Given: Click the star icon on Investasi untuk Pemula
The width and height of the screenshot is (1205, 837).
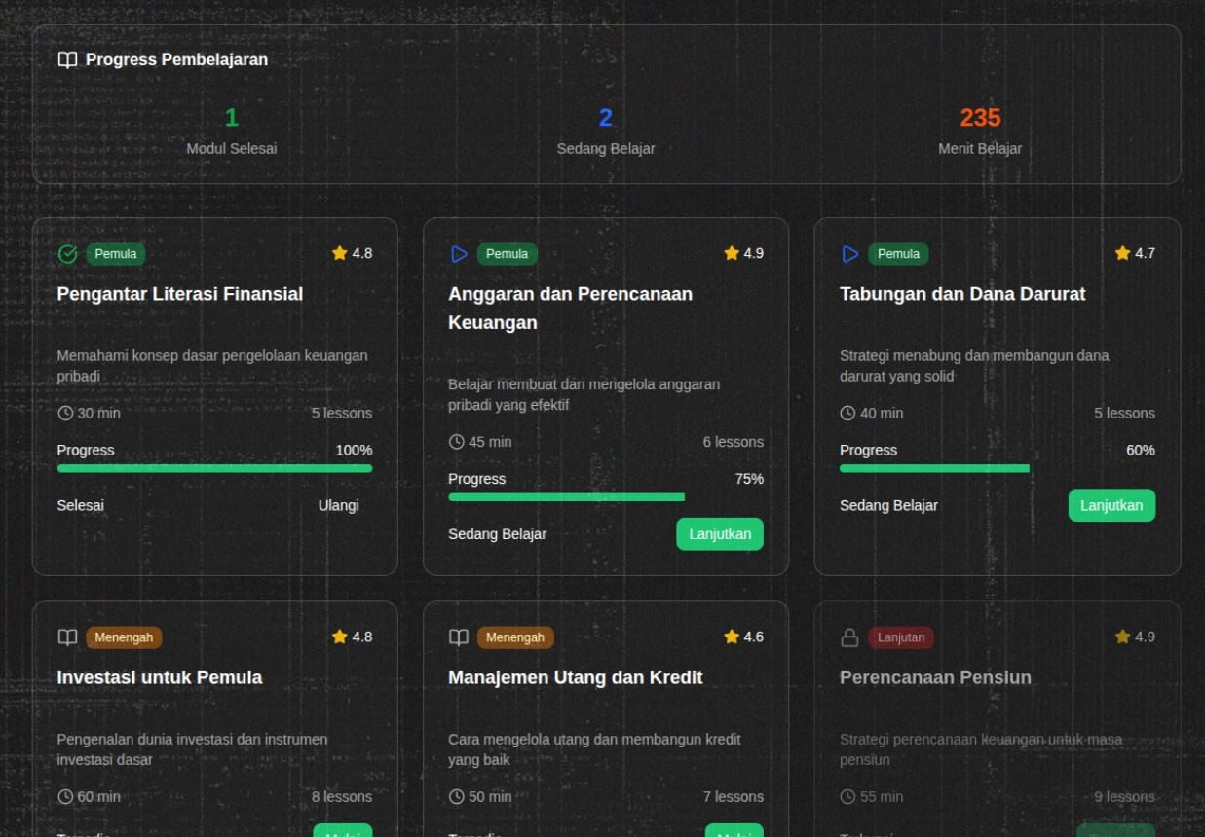Looking at the screenshot, I should tap(340, 637).
